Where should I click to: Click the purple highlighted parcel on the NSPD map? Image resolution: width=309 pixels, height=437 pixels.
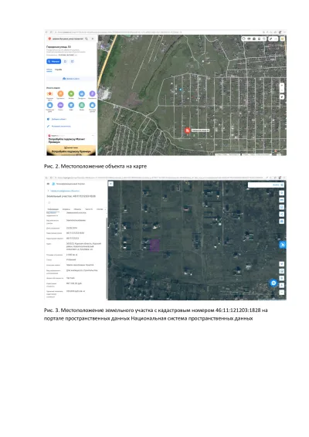click(154, 245)
